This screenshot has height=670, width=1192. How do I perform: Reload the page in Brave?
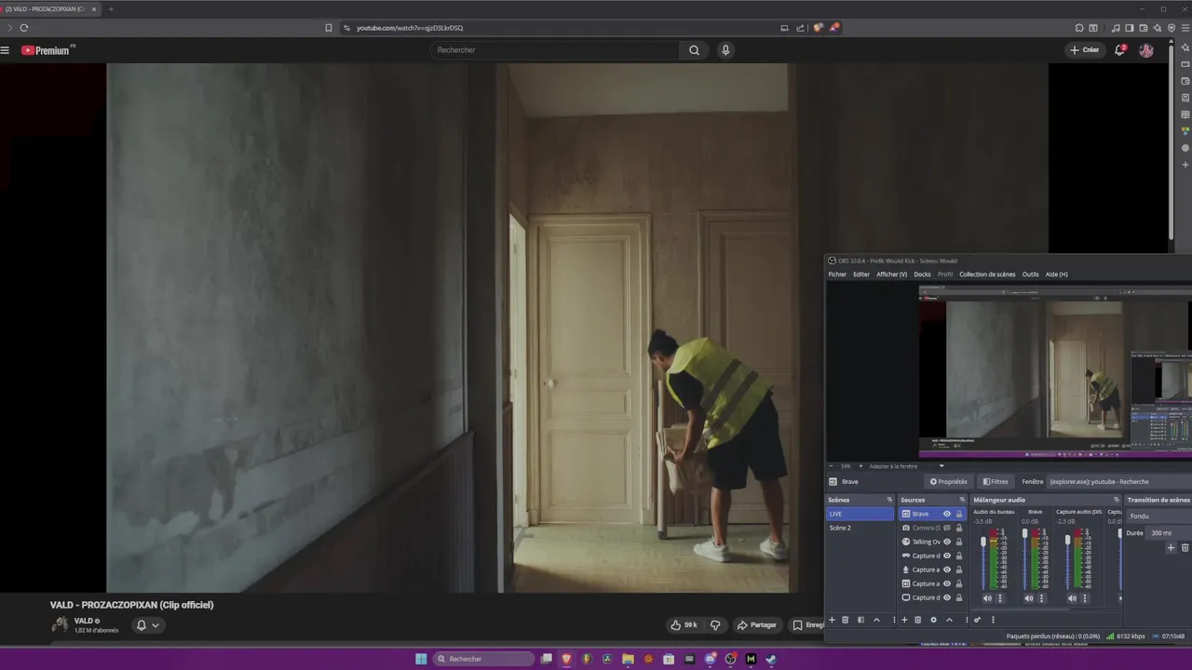[x=24, y=28]
